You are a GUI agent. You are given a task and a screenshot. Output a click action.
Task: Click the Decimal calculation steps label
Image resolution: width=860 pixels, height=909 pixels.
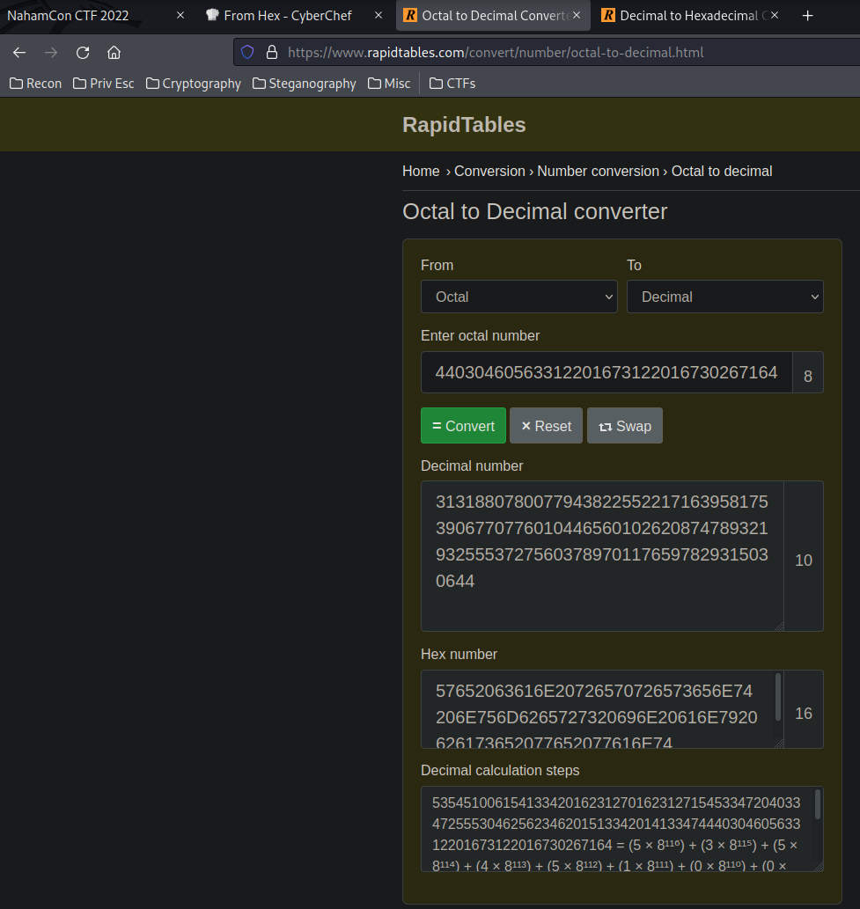500,771
